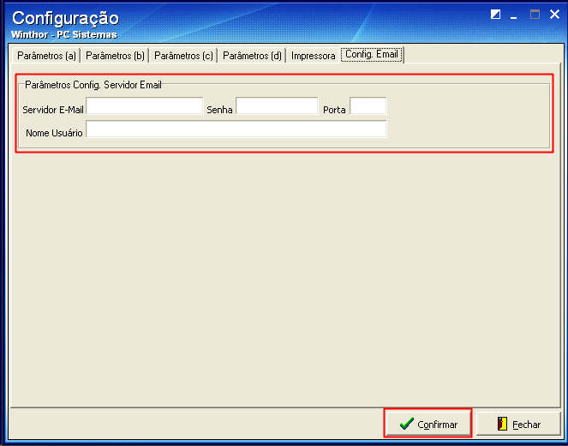Click into the Senha password field
The image size is (568, 446).
(x=277, y=105)
